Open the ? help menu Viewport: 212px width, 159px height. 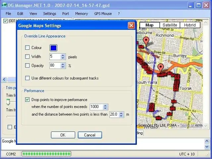119,14
